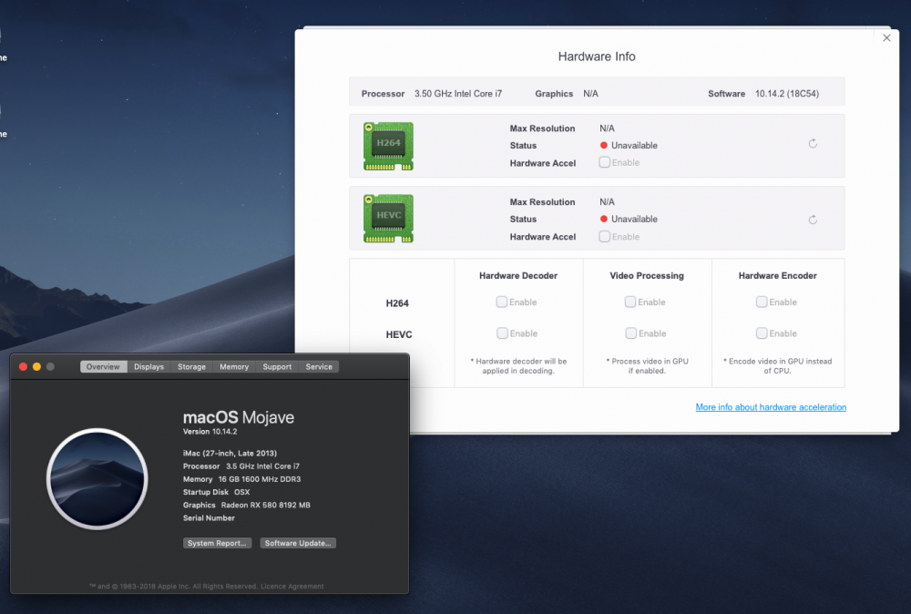Enable Hardware Accel for H264 chip
This screenshot has width=911, height=614.
click(x=604, y=163)
